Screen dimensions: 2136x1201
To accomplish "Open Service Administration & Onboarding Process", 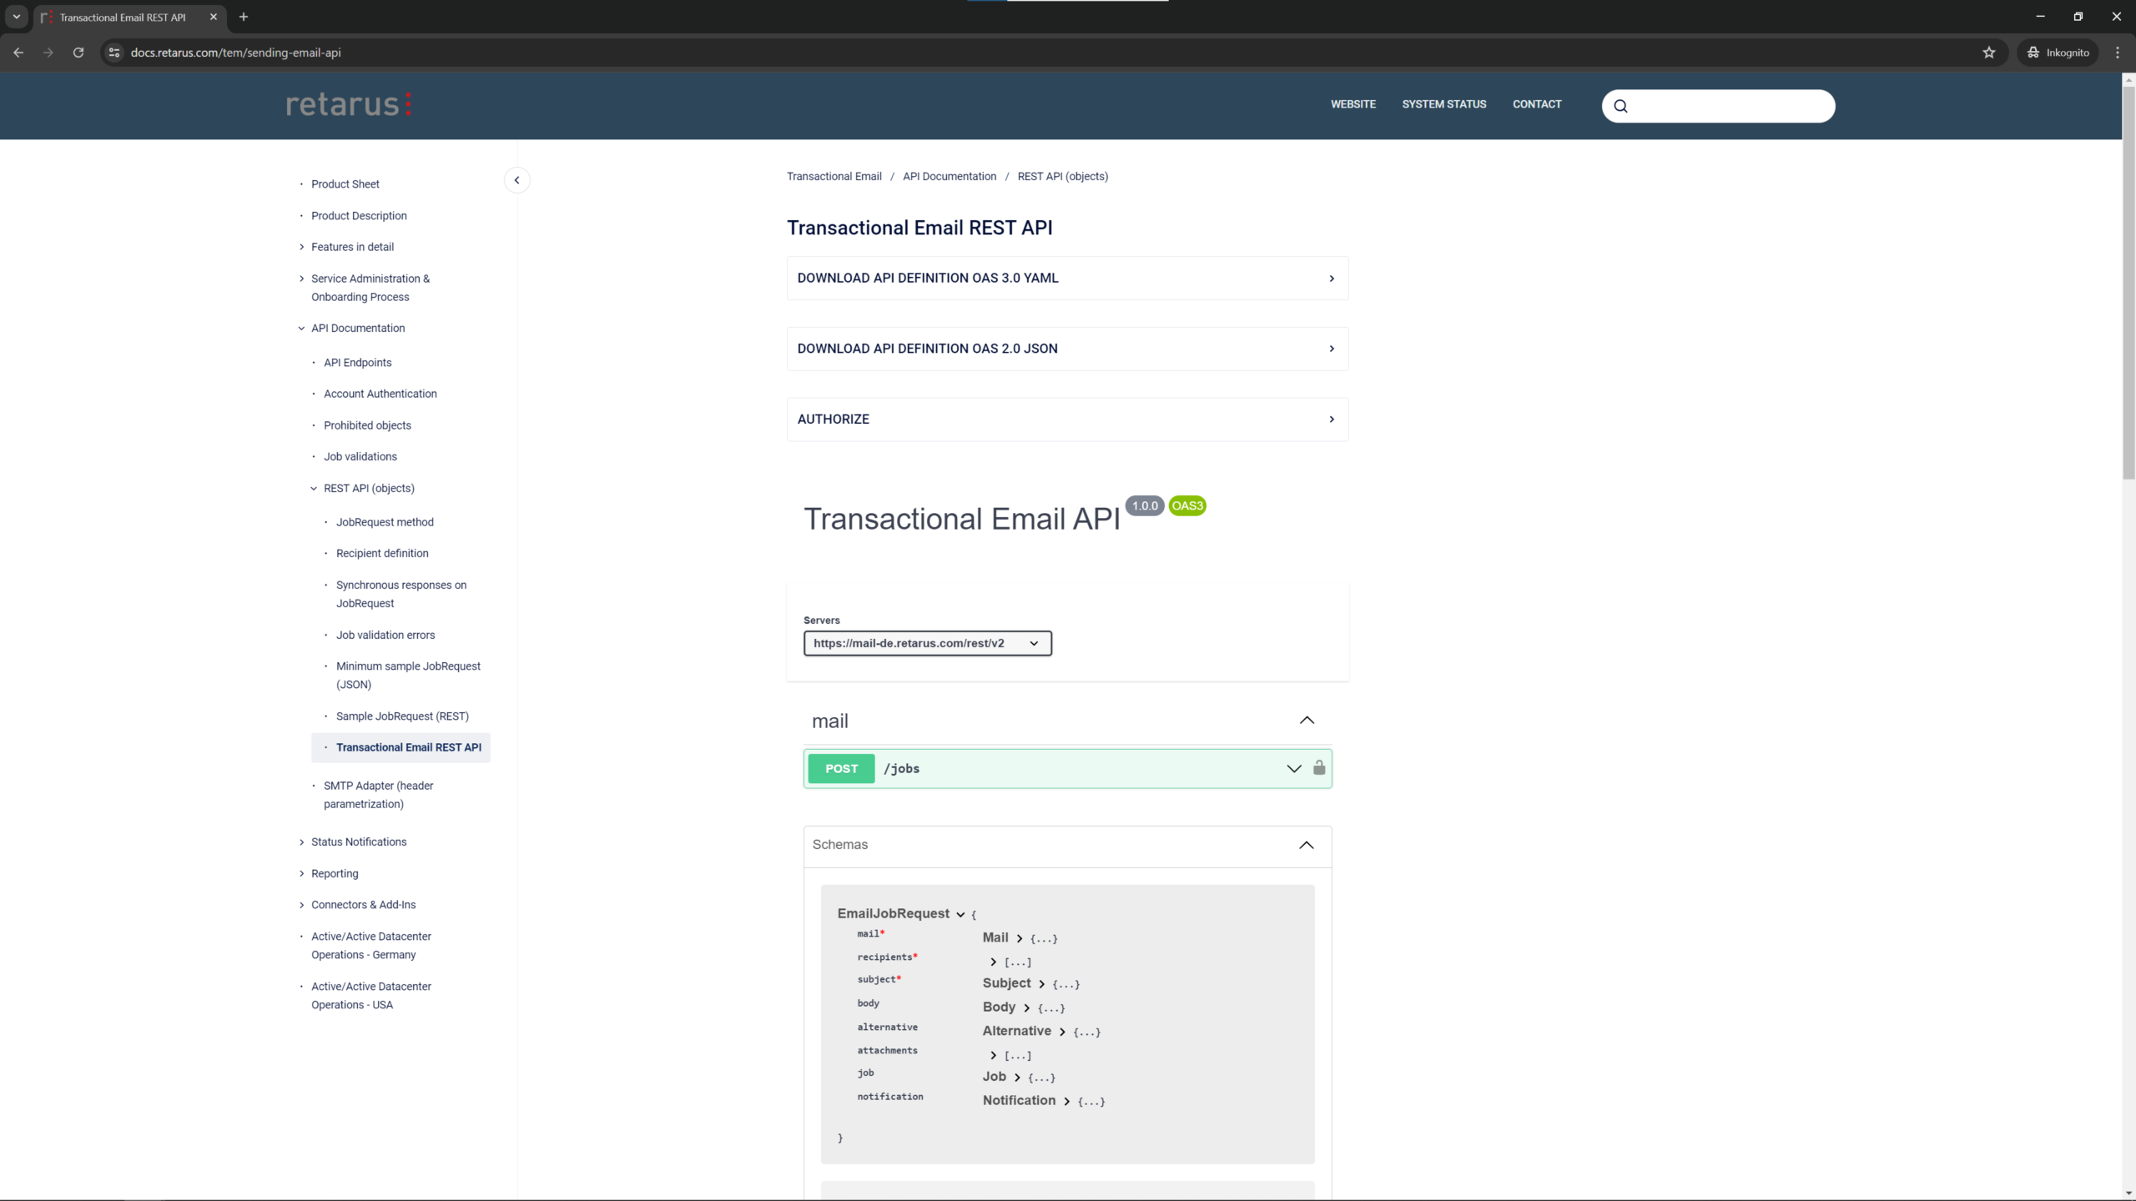I will 370,288.
